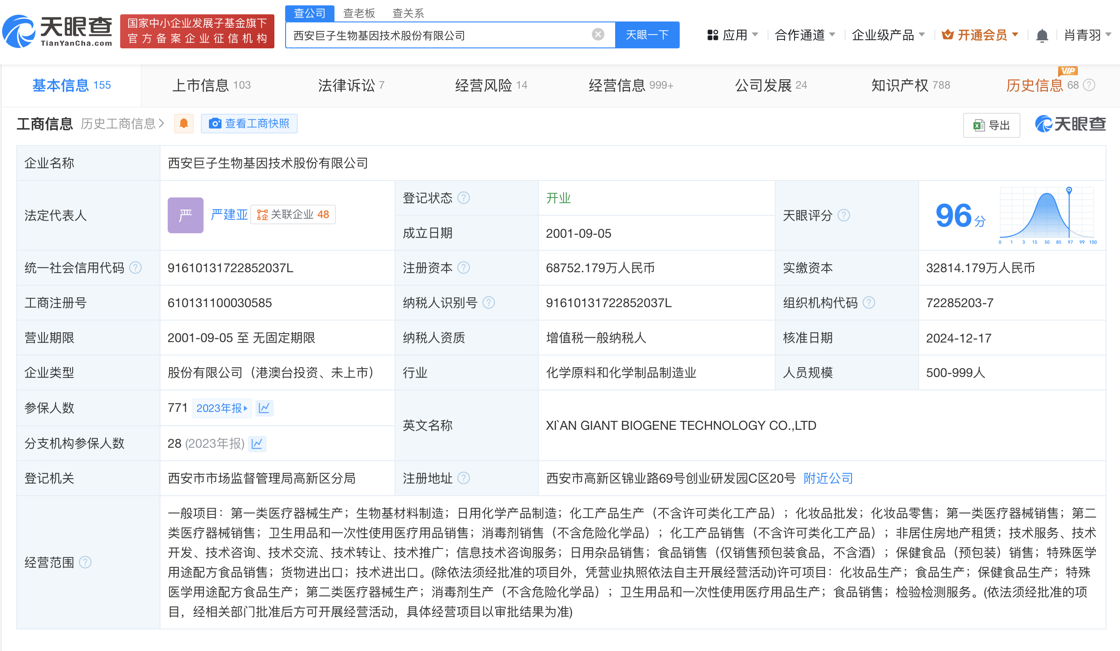The image size is (1120, 651).
Task: Click the help icon next to 经营范围
Action: click(x=85, y=562)
